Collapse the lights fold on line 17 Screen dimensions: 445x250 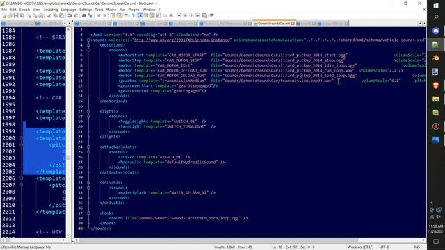(x=88, y=111)
